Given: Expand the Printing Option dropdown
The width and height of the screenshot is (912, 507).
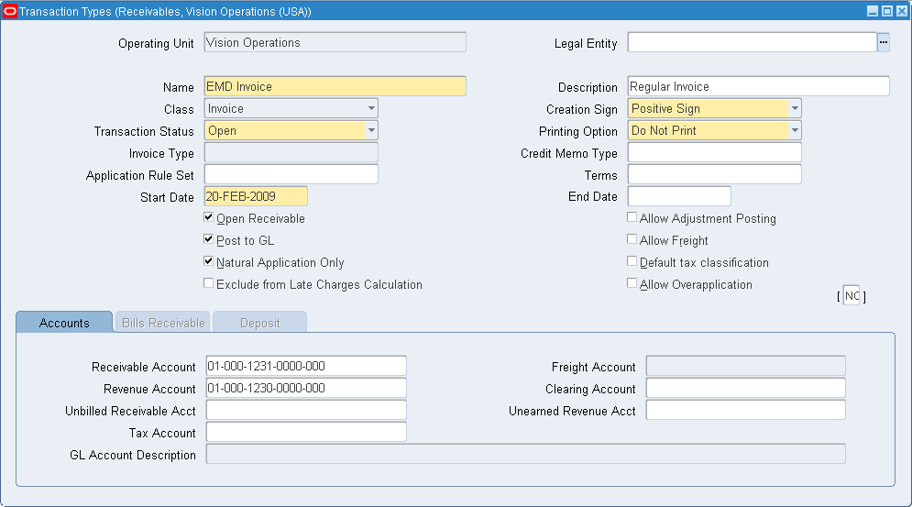Looking at the screenshot, I should 795,130.
